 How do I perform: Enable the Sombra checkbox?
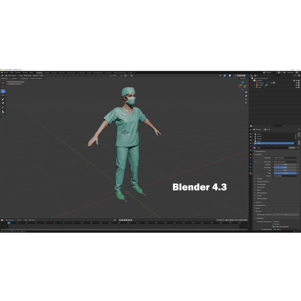pos(273,224)
